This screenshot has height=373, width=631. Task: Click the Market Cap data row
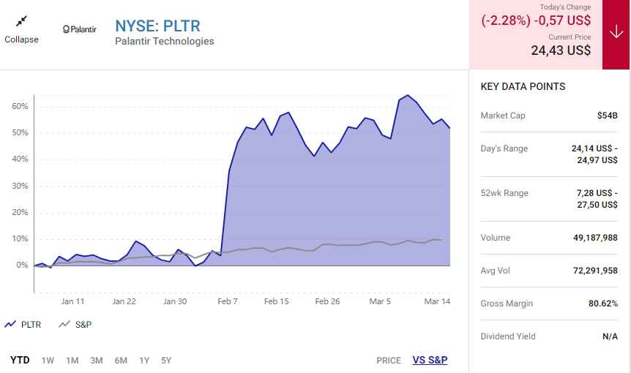pos(549,116)
